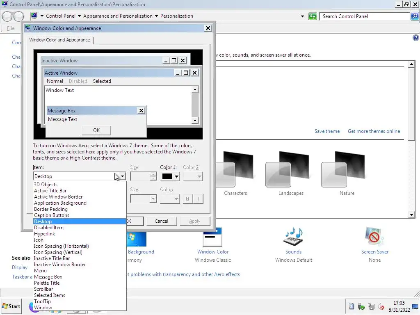Select Caption Buttons list entry
The height and width of the screenshot is (315, 420).
click(x=80, y=215)
